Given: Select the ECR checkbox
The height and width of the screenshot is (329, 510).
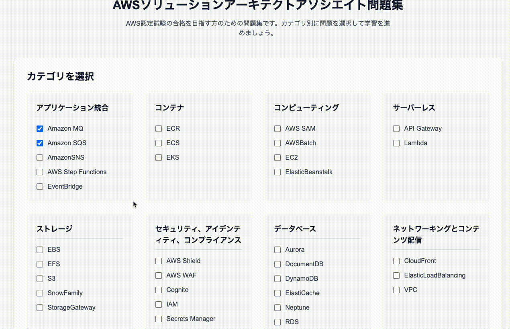Looking at the screenshot, I should point(159,129).
